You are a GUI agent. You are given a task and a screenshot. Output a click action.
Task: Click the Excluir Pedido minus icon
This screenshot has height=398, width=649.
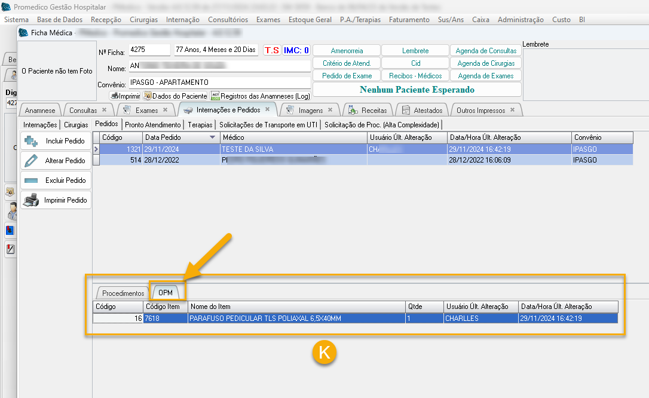coord(30,180)
